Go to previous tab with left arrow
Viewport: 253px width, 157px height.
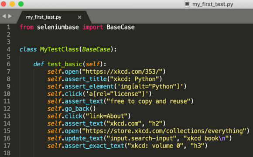[x=4, y=16]
